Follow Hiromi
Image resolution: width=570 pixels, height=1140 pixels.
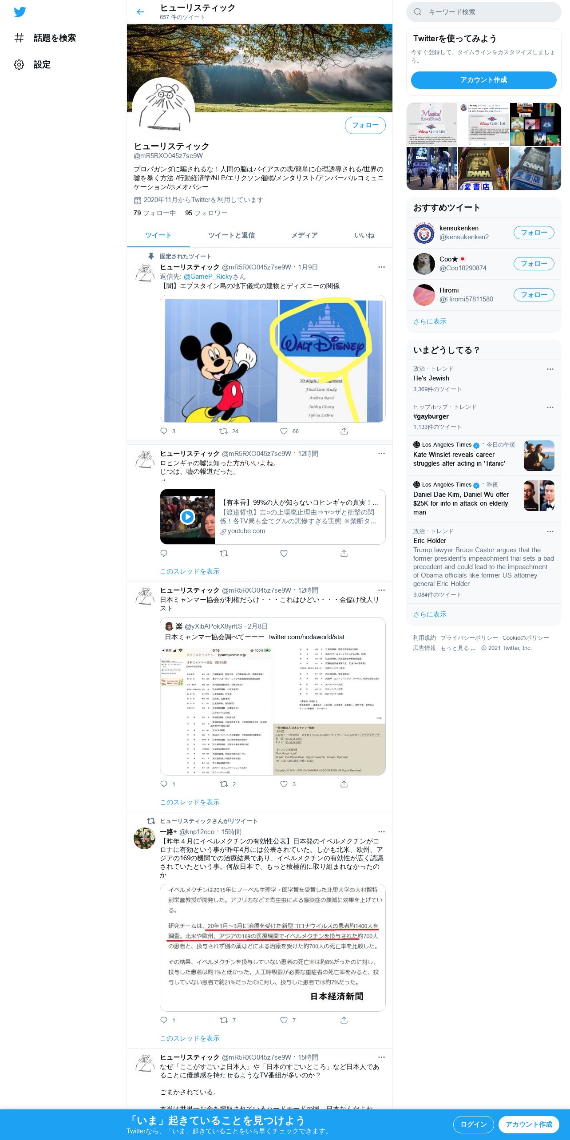(x=534, y=295)
